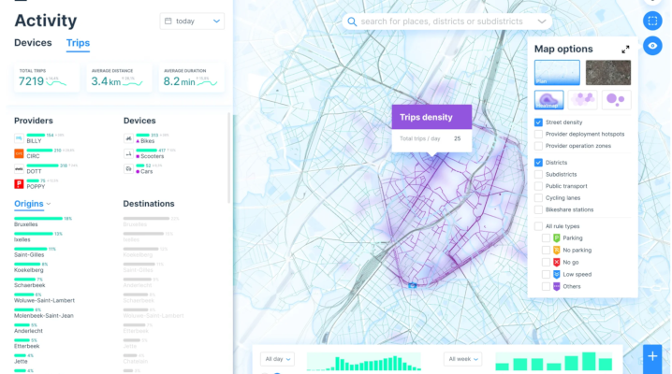This screenshot has width=672, height=374.
Task: Collapse the Map options panel
Action: pyautogui.click(x=625, y=50)
